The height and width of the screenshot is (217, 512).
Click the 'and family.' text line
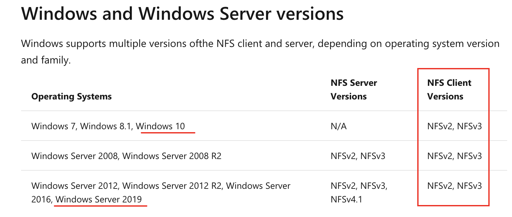point(46,60)
